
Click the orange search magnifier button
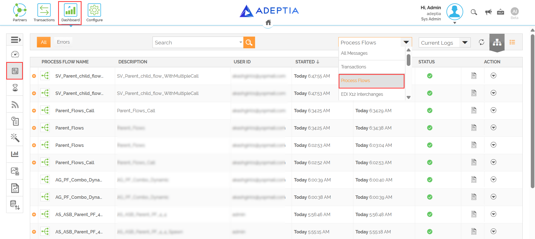click(249, 42)
